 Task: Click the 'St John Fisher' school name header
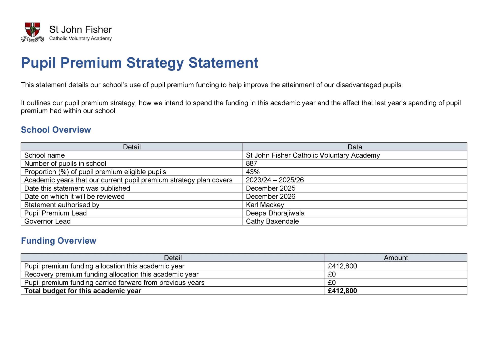click(80, 29)
